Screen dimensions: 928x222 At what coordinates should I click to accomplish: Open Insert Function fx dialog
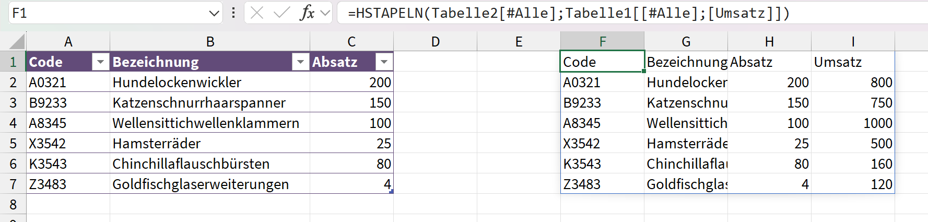pyautogui.click(x=307, y=13)
